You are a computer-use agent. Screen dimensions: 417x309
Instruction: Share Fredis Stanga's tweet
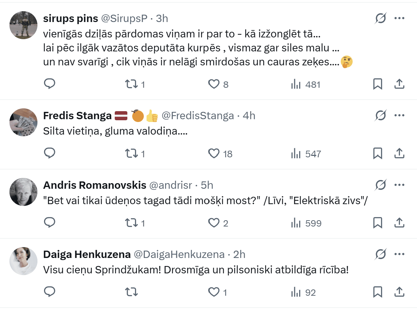(x=400, y=153)
